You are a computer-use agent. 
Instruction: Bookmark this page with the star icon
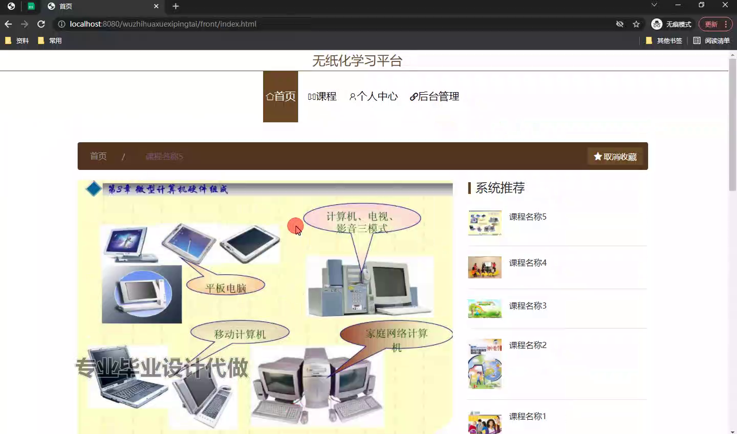(x=636, y=24)
